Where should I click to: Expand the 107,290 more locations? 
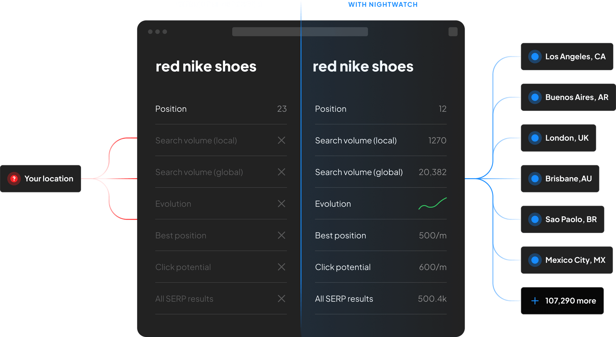pyautogui.click(x=570, y=301)
